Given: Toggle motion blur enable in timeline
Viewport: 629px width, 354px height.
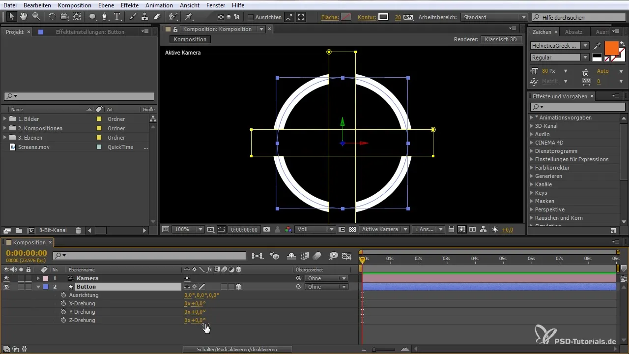Looking at the screenshot, I should [317, 256].
